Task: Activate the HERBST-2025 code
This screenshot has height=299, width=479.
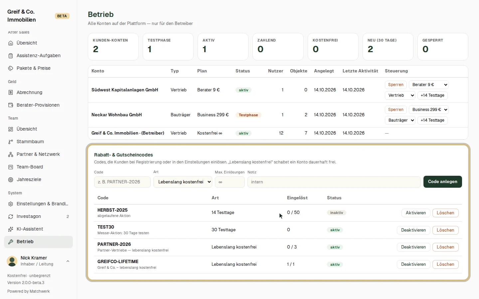Action: point(416,213)
